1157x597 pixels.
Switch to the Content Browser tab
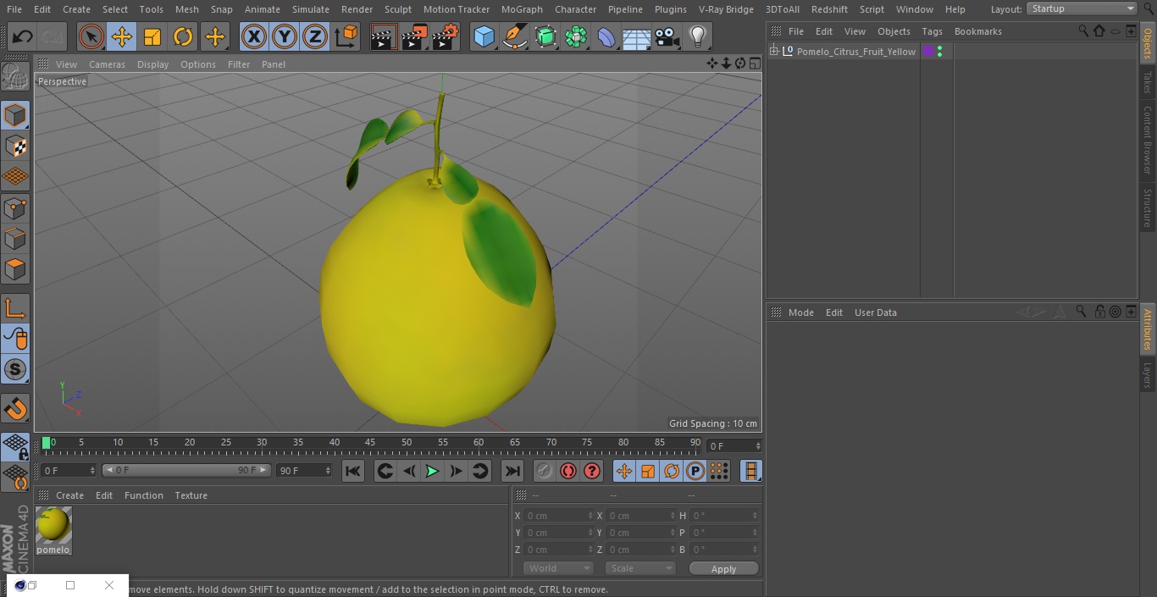pos(1148,139)
